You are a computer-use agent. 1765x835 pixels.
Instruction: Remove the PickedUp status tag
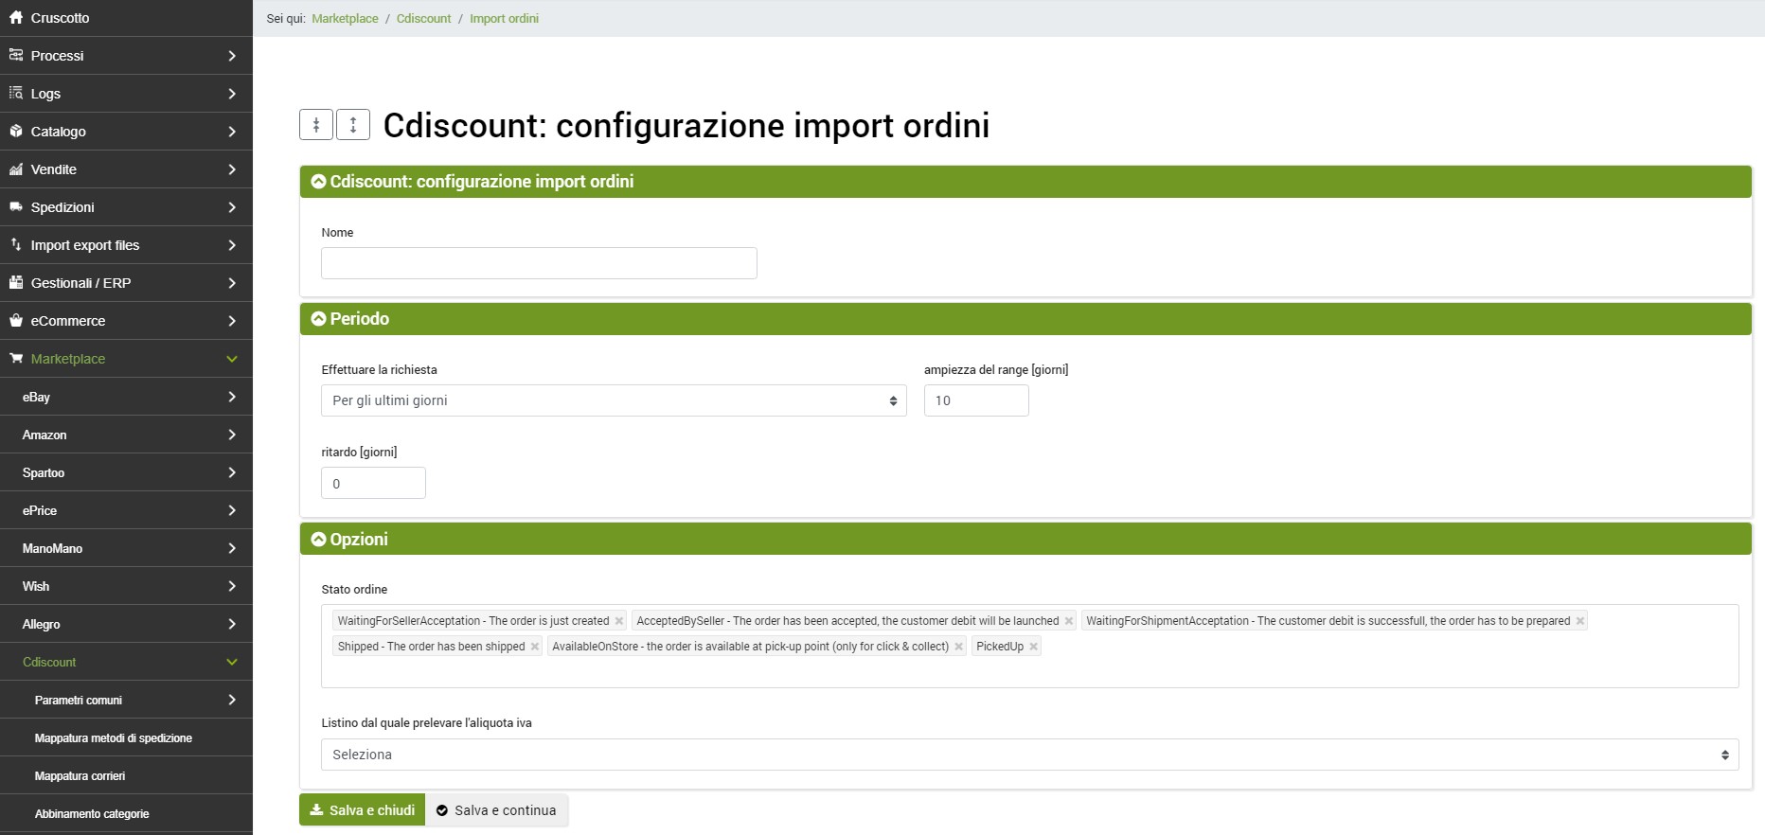1033,647
